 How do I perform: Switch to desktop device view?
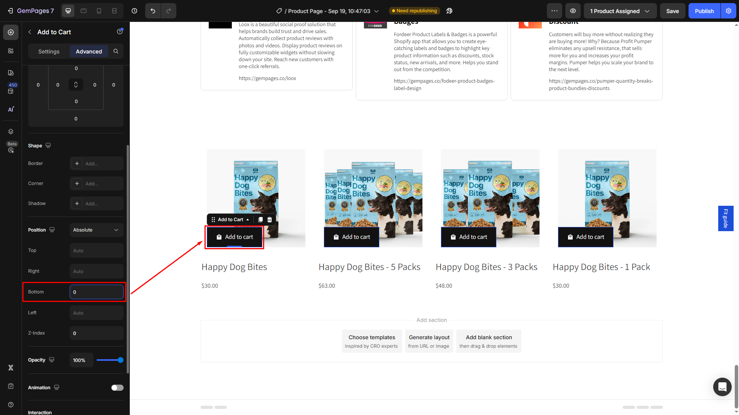tap(68, 11)
